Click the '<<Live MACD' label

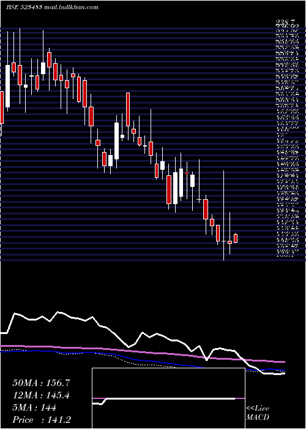pyautogui.click(x=258, y=413)
